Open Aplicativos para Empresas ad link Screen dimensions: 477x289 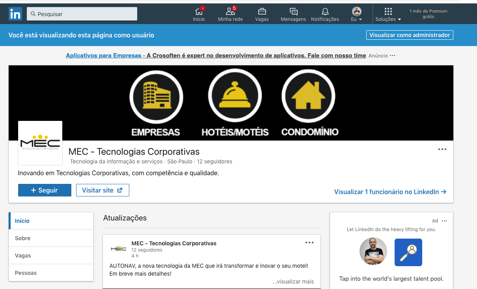216,56
